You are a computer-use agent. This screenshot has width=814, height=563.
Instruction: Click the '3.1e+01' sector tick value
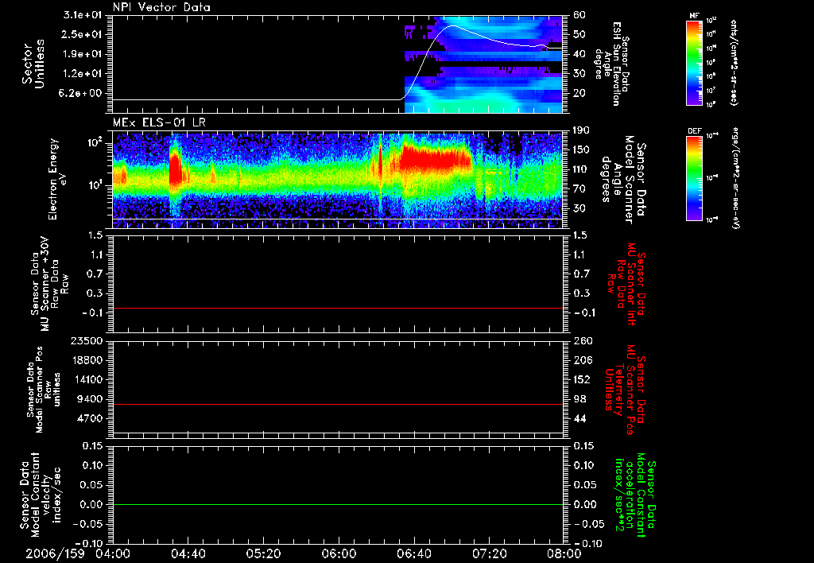coord(83,15)
